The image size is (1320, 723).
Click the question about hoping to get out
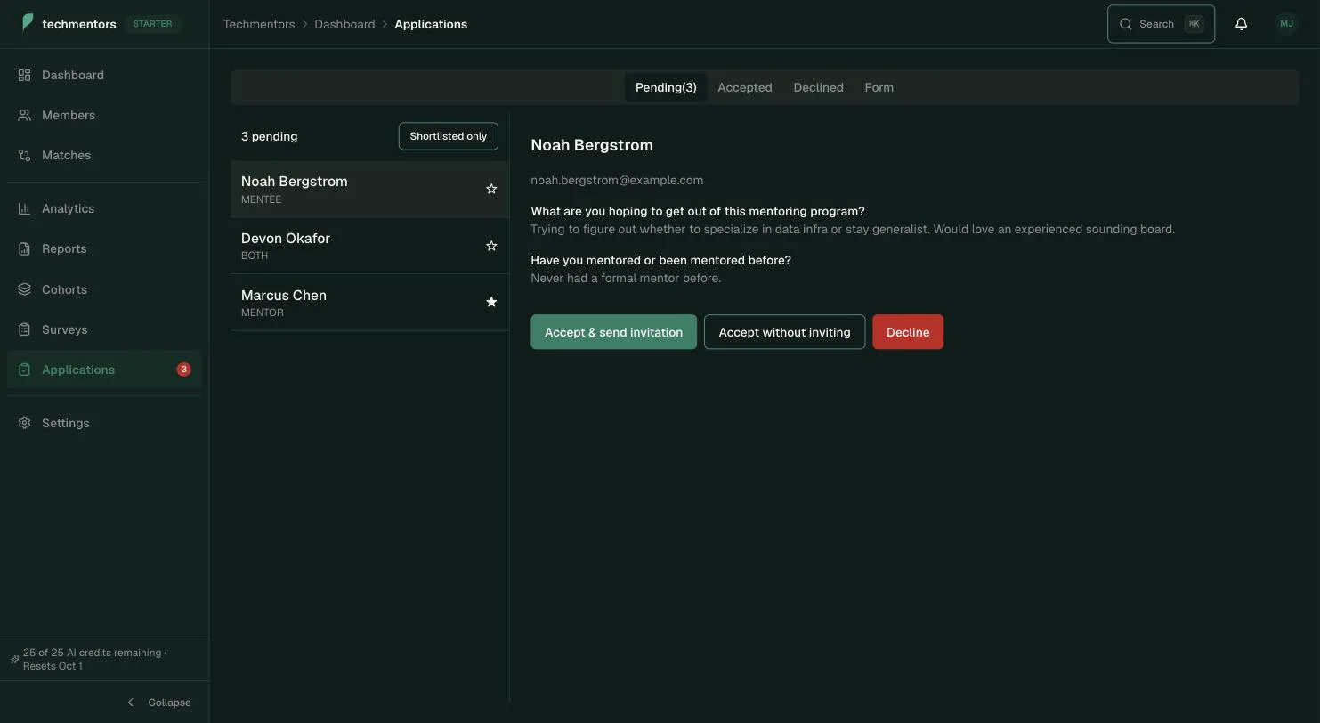698,211
